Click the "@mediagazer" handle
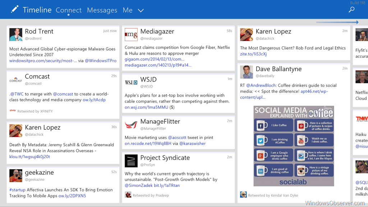Viewport: 368px width, 207px height. pyautogui.click(x=151, y=38)
